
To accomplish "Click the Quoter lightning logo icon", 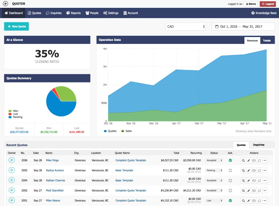I will [6, 4].
